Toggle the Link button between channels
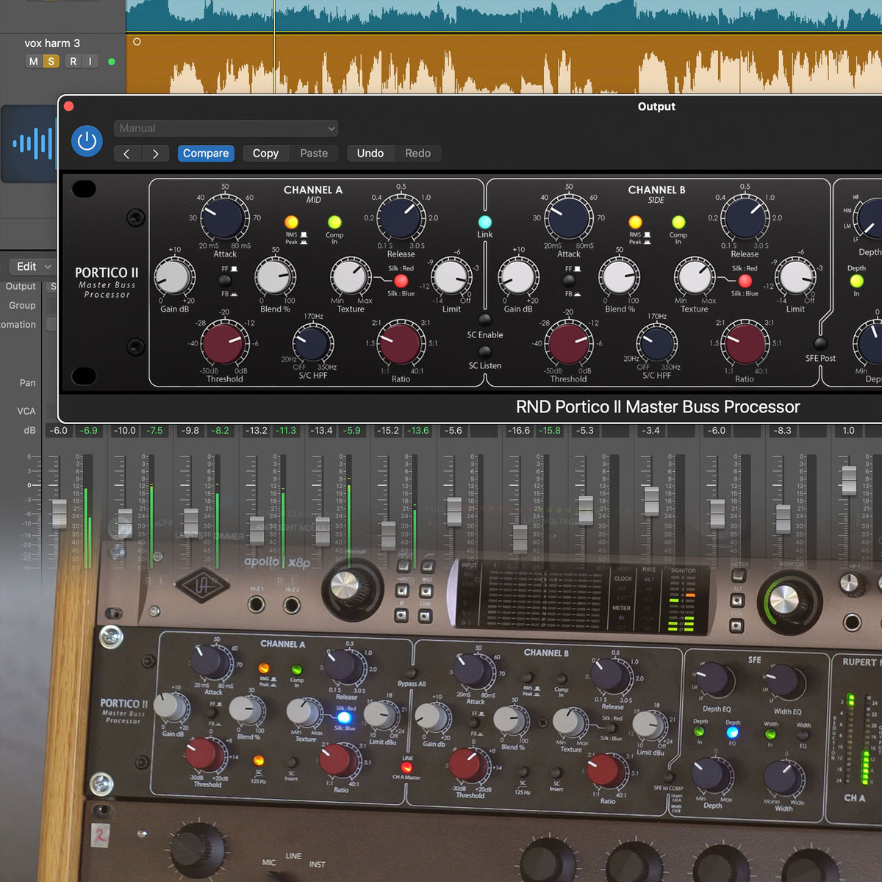The image size is (882, 882). tap(485, 222)
